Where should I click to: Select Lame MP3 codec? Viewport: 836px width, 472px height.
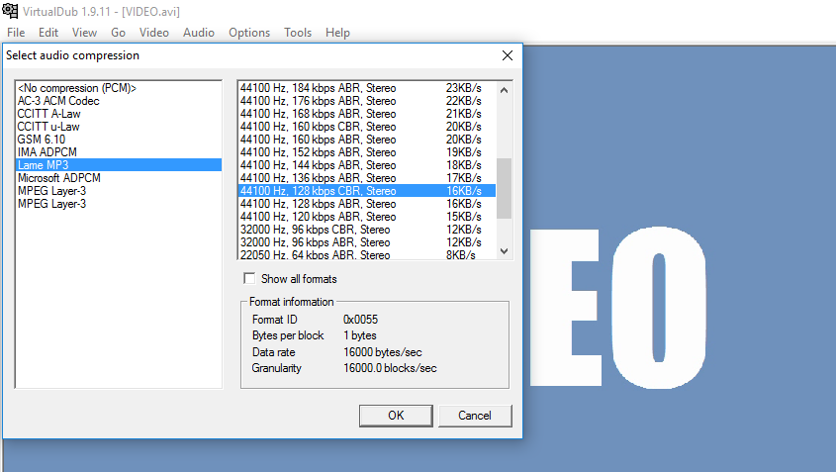(119, 165)
